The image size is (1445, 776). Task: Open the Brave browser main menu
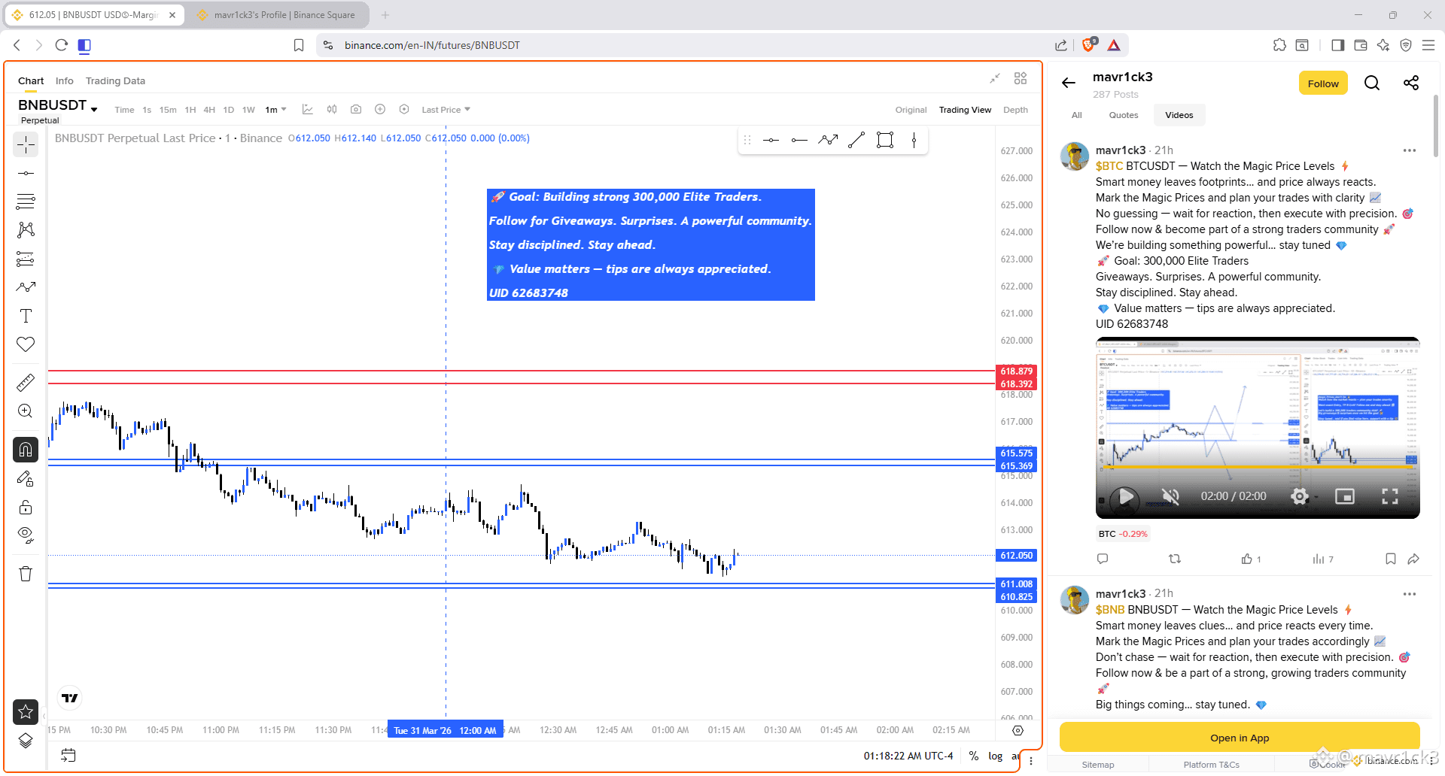[1428, 45]
